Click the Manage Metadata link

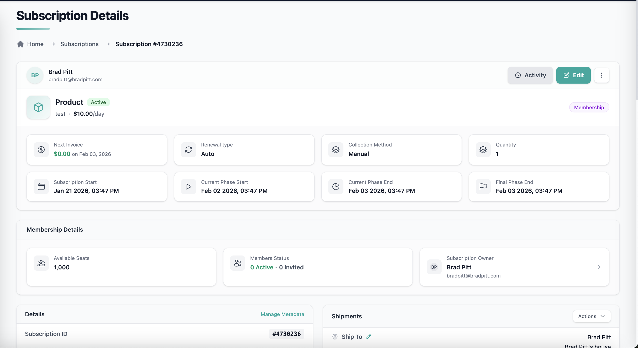282,314
